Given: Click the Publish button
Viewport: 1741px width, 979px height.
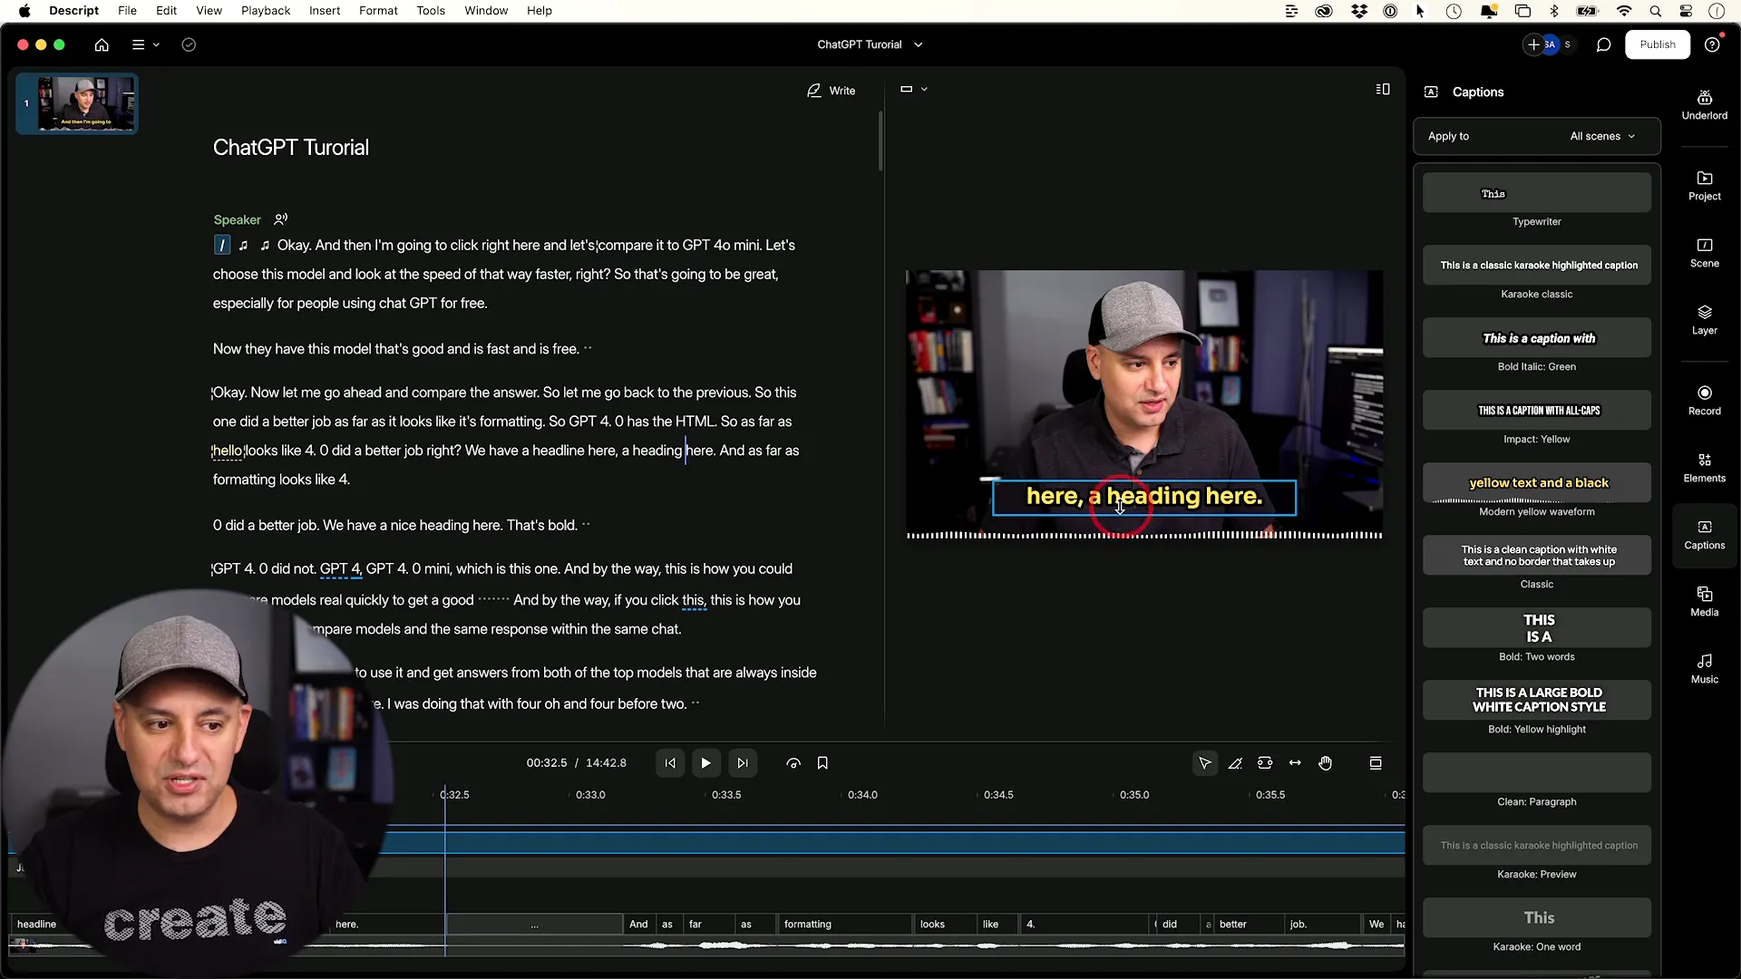Looking at the screenshot, I should tap(1657, 44).
